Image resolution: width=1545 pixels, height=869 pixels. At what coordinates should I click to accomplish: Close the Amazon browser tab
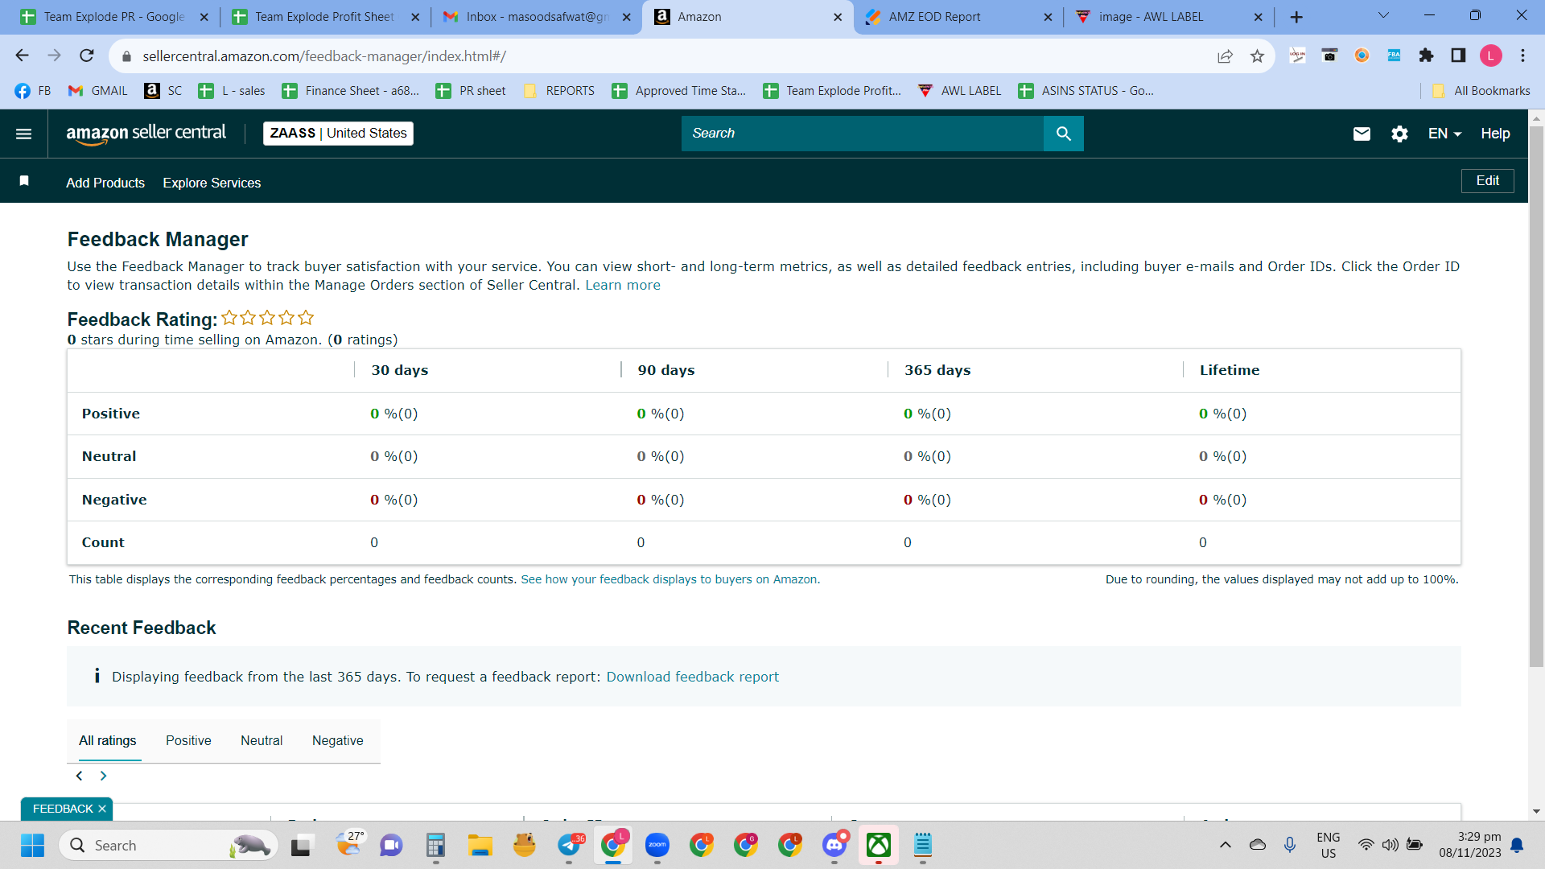coord(837,17)
